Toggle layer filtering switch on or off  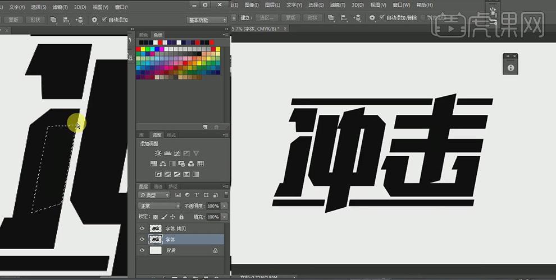(x=226, y=195)
